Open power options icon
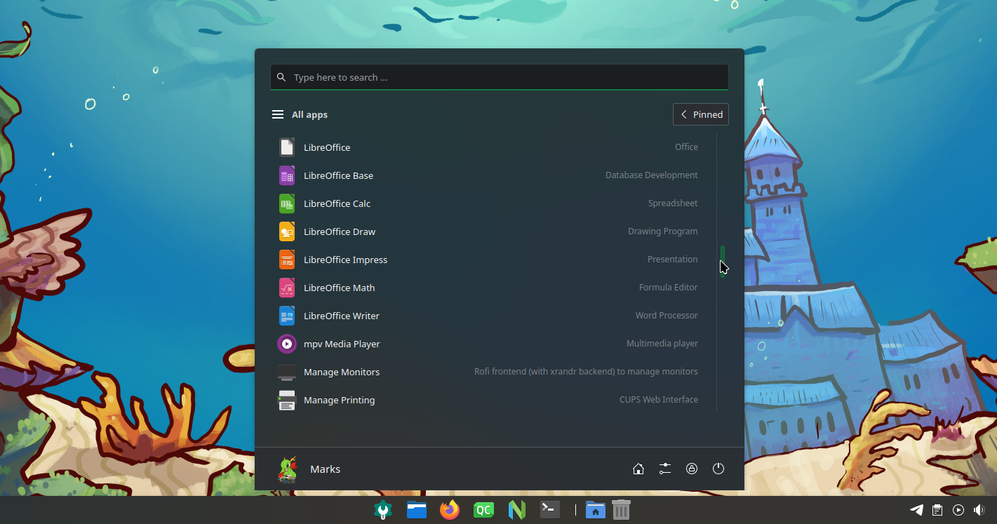The image size is (997, 524). tap(718, 469)
